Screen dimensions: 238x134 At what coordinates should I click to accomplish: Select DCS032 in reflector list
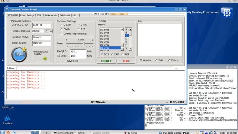[110, 45]
